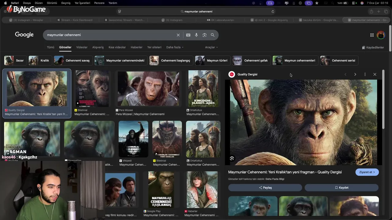The image size is (392, 220).
Task: Open the preview title link to Quality Dergisi
Action: [285, 172]
